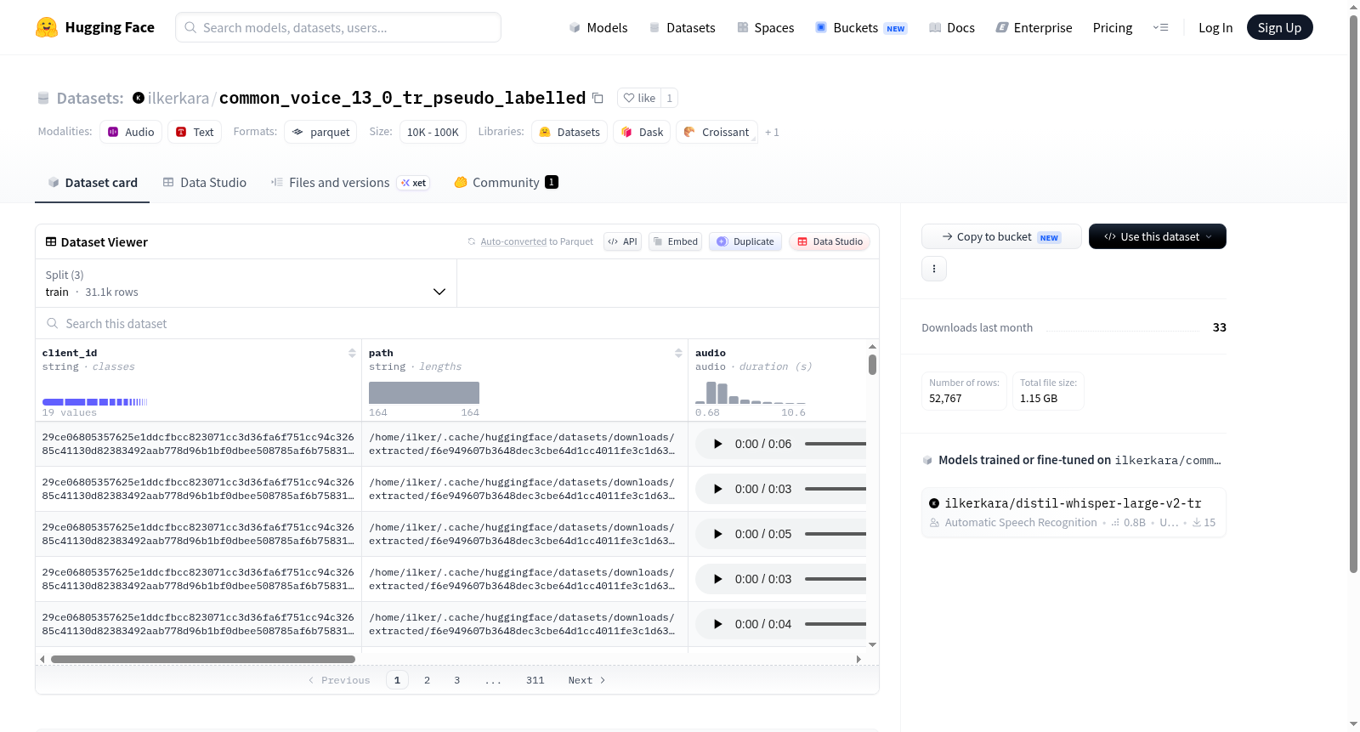
Task: Click the 0:04 audio progress slider
Action: 836,624
